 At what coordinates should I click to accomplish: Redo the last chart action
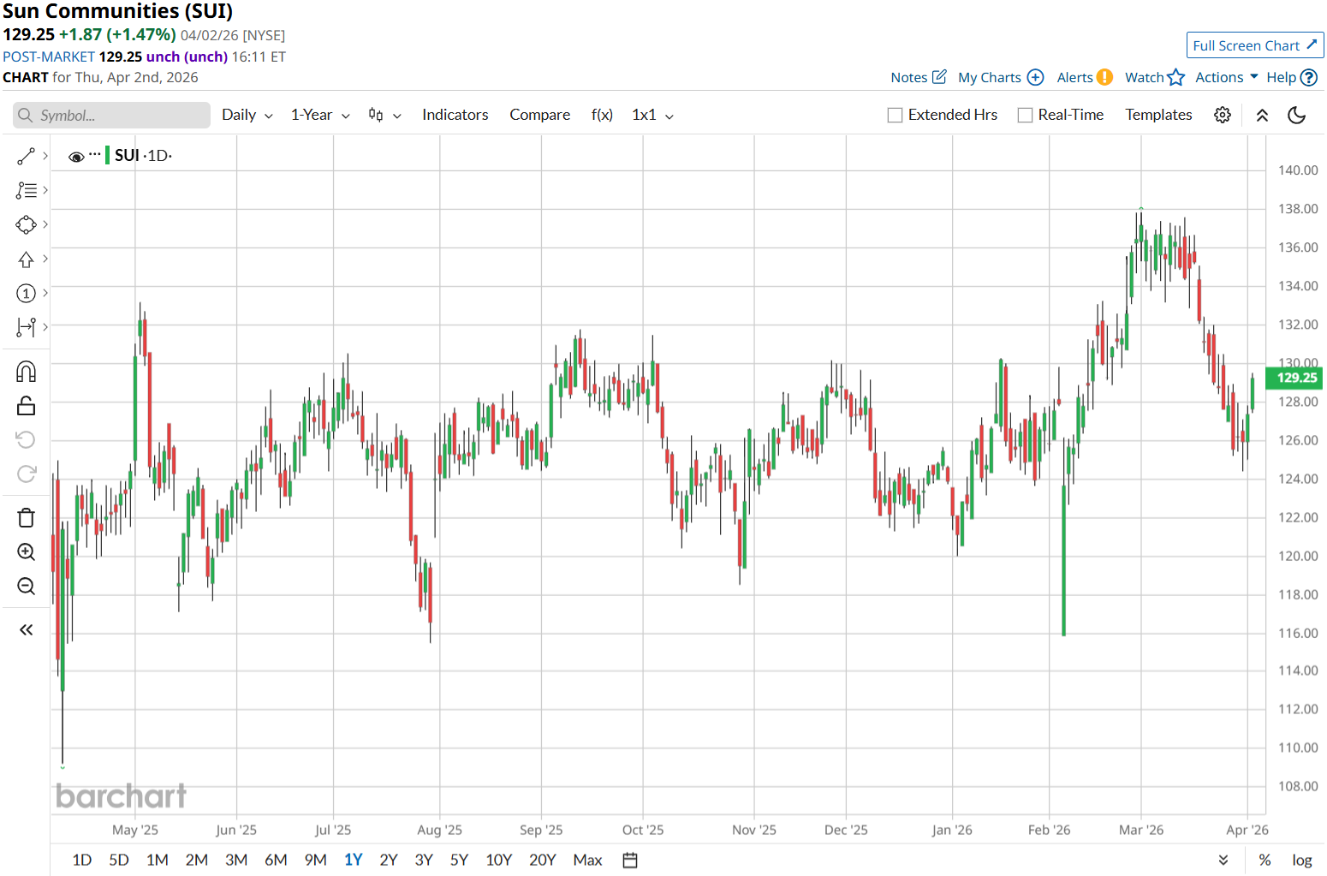click(x=26, y=474)
